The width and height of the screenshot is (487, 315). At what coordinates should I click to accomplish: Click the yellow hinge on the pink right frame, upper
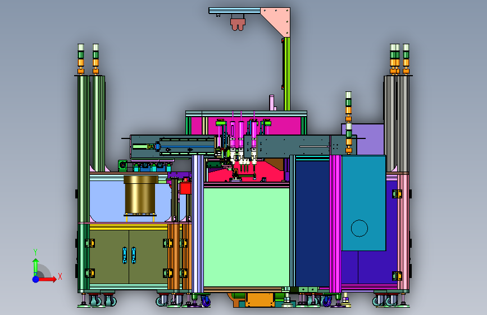[x=397, y=194]
